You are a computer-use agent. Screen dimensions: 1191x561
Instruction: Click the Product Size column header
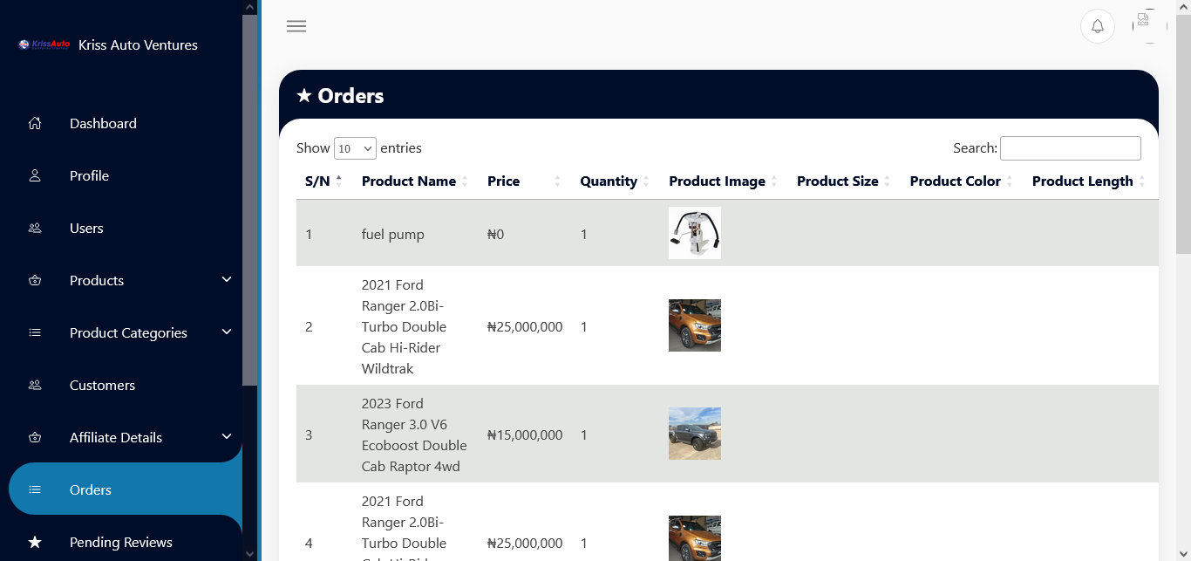(x=838, y=181)
